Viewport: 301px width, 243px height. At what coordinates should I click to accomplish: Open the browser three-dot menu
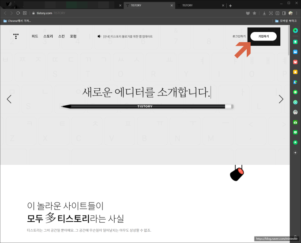[x=297, y=13]
